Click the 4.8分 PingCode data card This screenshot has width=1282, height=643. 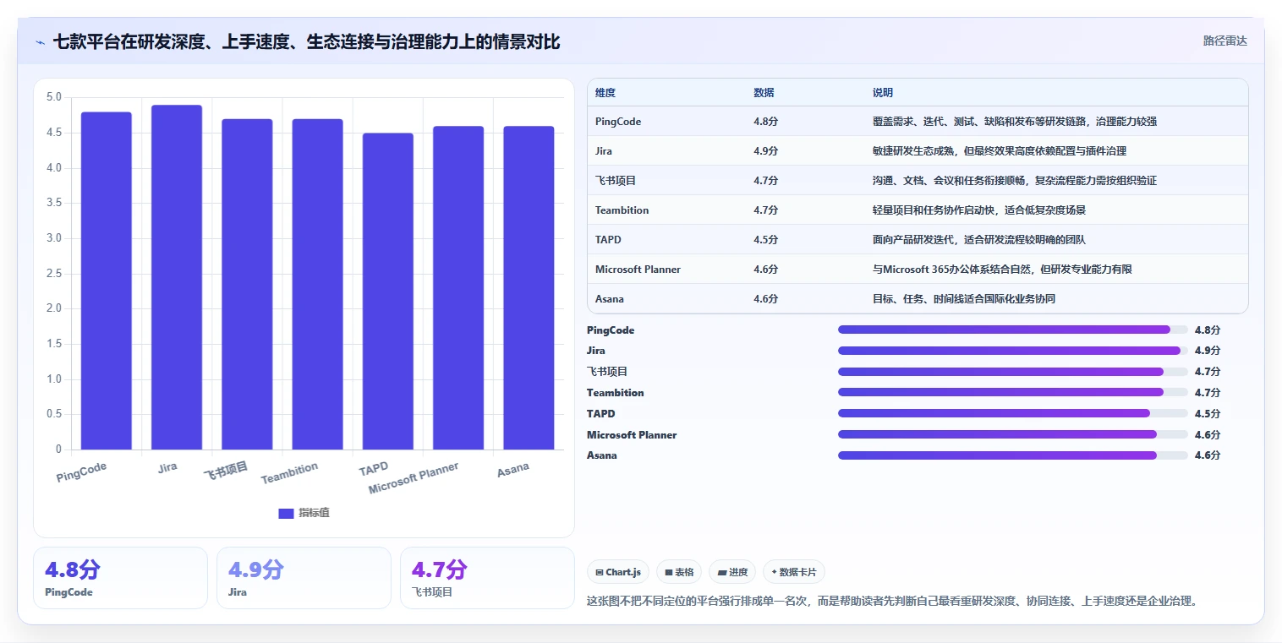120,578
